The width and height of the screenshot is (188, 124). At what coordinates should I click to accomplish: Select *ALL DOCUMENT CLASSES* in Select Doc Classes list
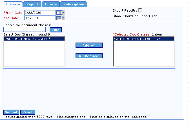click(x=34, y=39)
